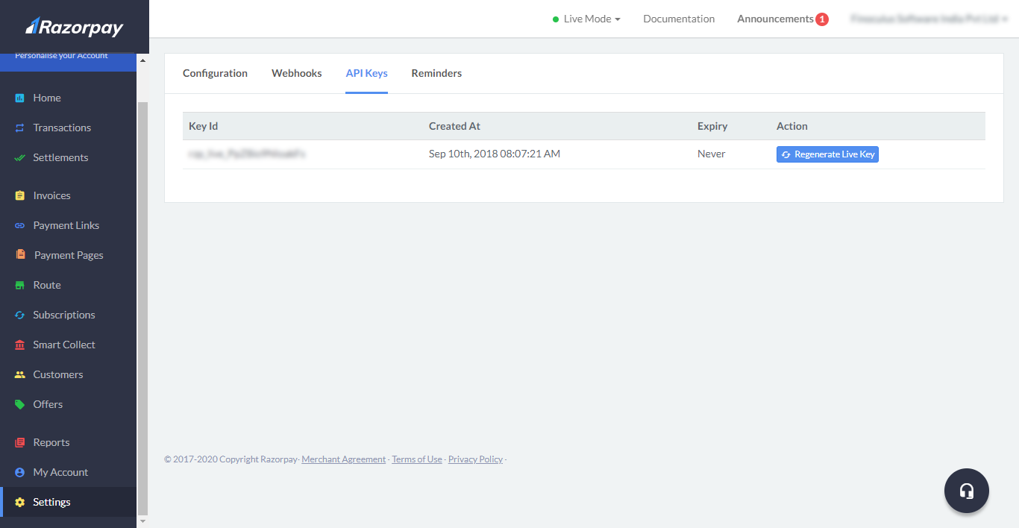
Task: Click the Regenerate Live Key button
Action: 827,154
